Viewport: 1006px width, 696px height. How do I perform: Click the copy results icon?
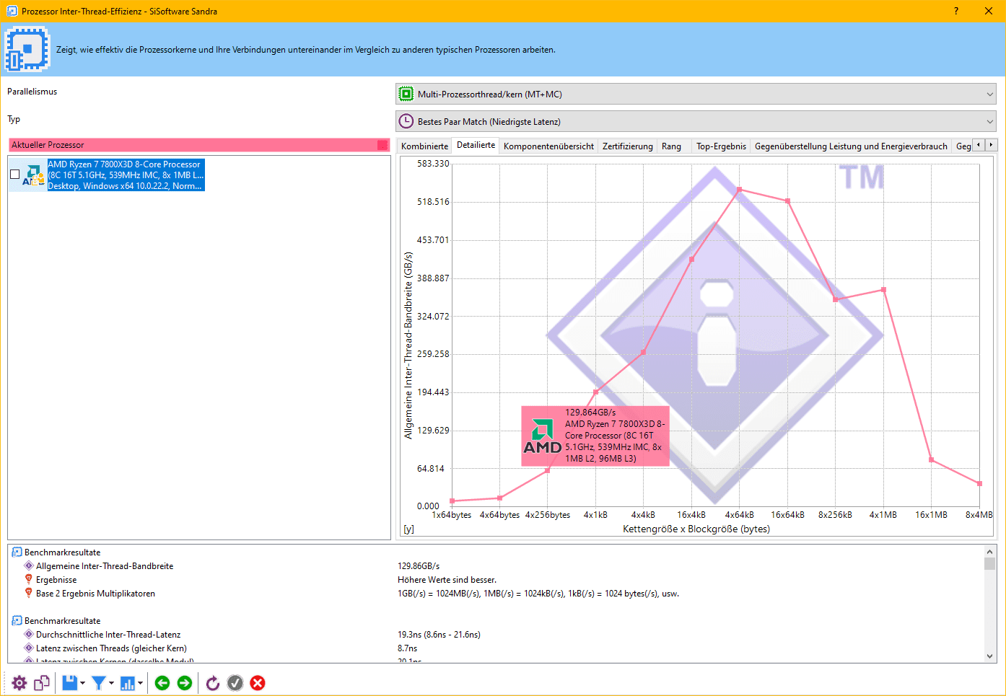(x=42, y=683)
